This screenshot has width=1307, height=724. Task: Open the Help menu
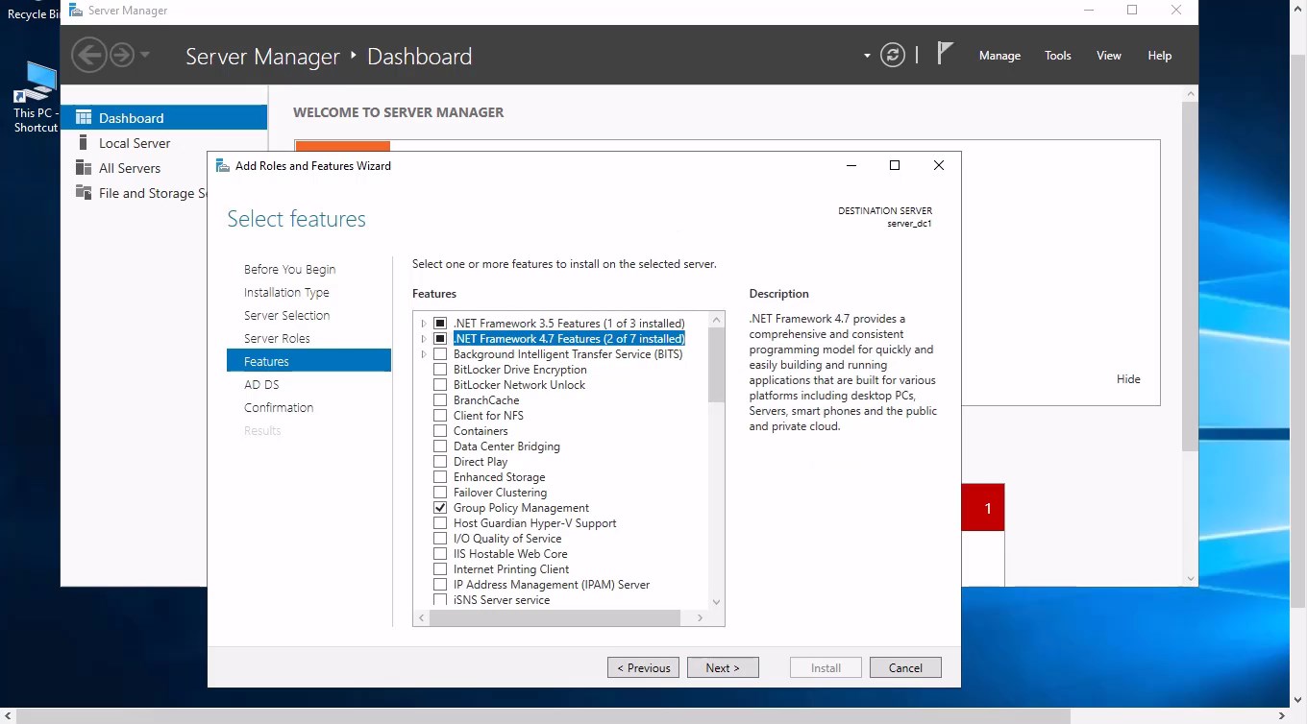(x=1160, y=56)
